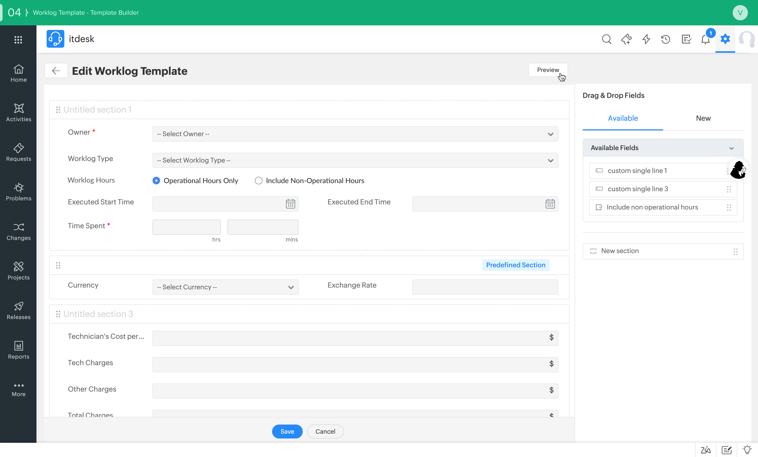Click the detective mascot floating icon
This screenshot has height=457, width=758.
click(x=738, y=169)
